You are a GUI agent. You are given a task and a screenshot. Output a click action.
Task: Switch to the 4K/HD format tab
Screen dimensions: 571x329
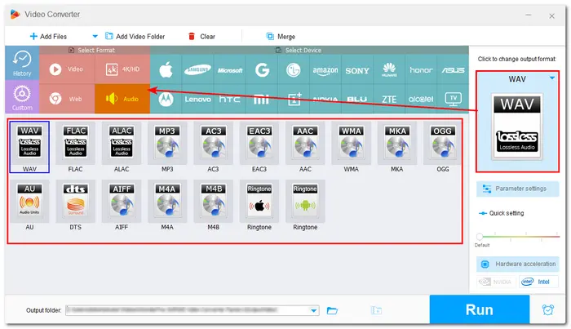tap(122, 69)
